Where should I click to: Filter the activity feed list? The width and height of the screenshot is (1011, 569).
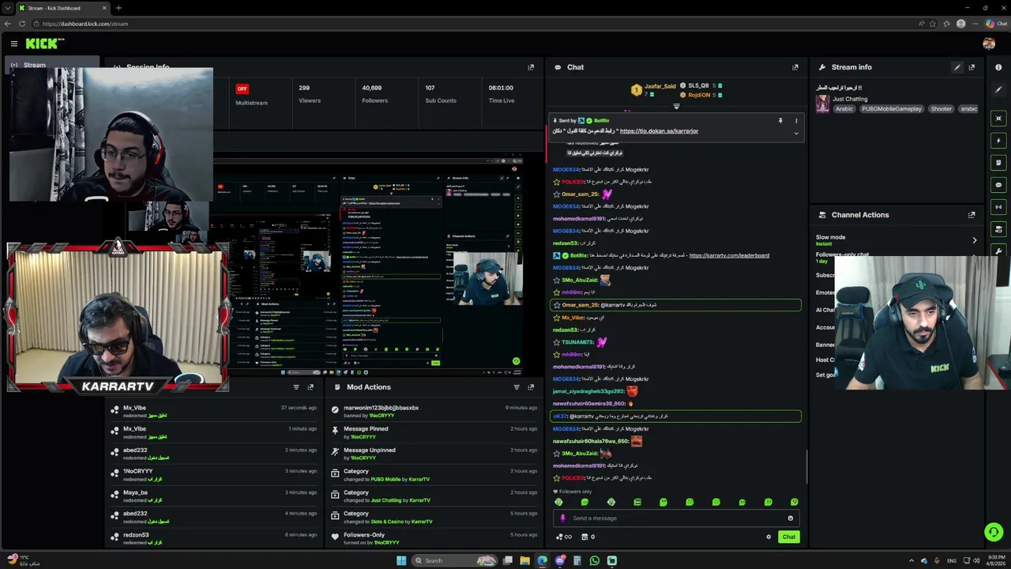pyautogui.click(x=296, y=387)
